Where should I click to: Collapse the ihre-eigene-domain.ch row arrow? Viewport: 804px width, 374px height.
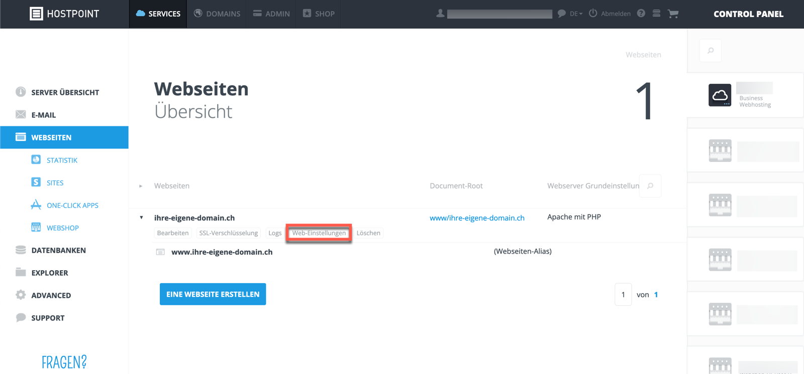coord(141,218)
